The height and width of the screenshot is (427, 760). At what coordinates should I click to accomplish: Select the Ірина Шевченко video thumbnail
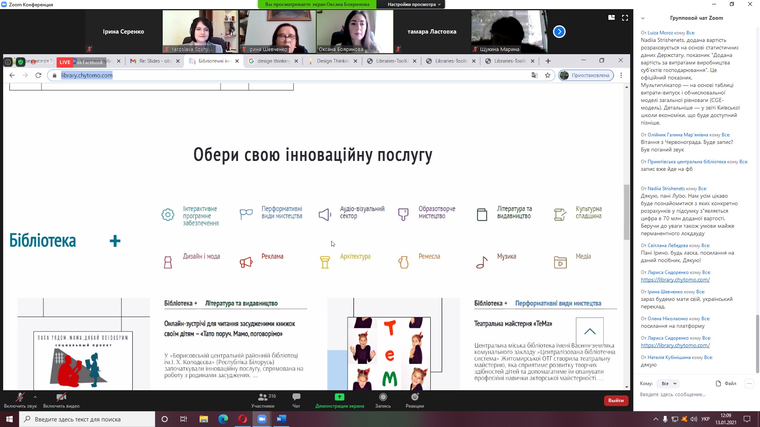277,32
